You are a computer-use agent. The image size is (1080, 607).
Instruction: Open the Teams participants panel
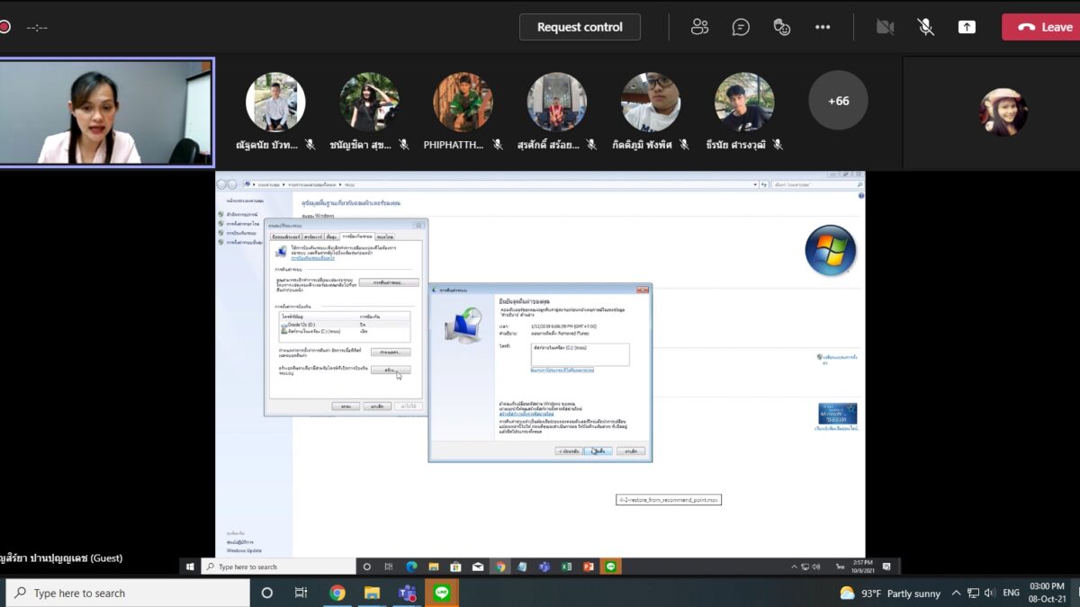699,27
